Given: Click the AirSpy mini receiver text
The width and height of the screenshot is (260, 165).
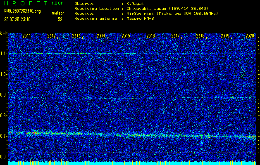Looking at the screenshot, I should (172, 14).
